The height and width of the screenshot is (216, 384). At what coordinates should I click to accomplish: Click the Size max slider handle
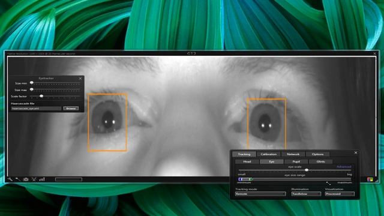32,89
